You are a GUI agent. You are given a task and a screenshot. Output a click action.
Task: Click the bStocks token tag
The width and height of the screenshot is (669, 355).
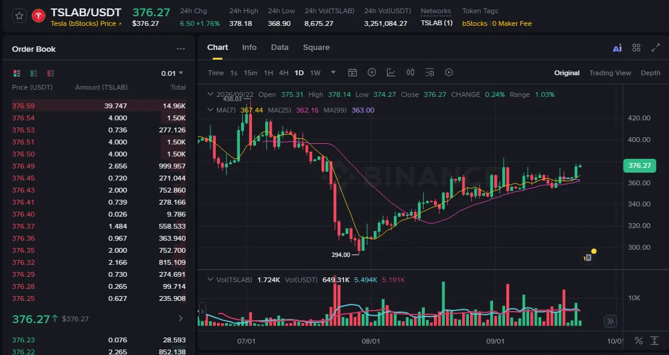474,23
